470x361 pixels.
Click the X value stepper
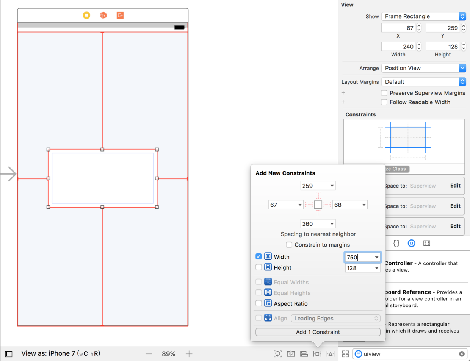point(419,28)
